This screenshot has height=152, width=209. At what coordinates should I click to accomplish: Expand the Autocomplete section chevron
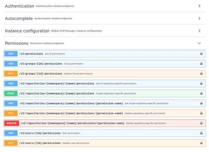click(199, 18)
